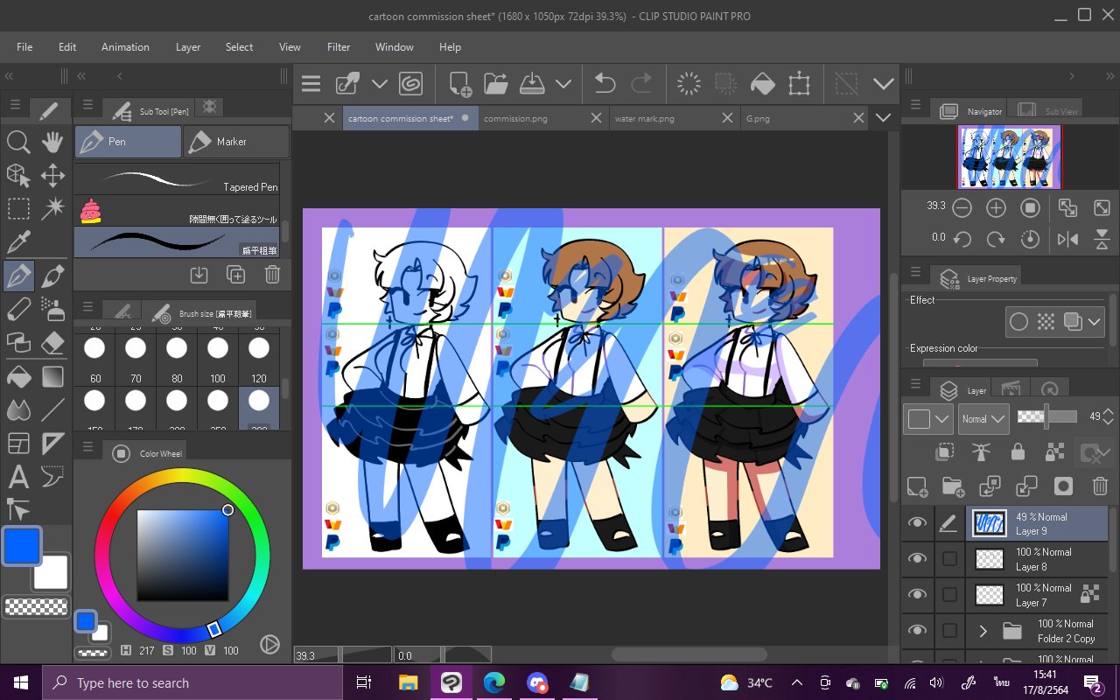Click the Open file folder icon
The width and height of the screenshot is (1120, 700).
click(x=496, y=84)
